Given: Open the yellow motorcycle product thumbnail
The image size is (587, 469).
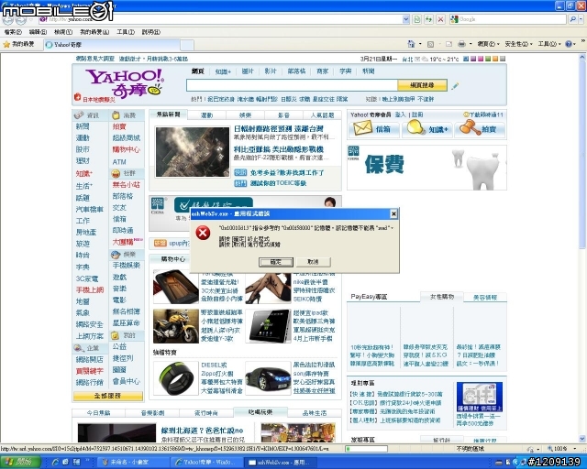Looking at the screenshot, I should [x=175, y=326].
